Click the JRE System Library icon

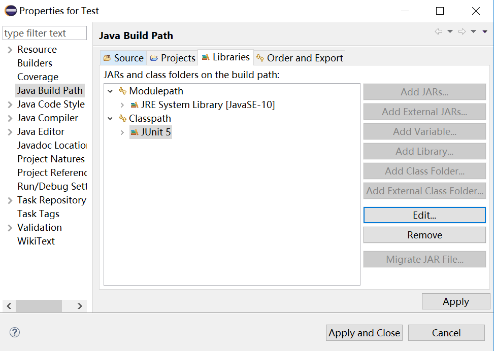pos(135,105)
